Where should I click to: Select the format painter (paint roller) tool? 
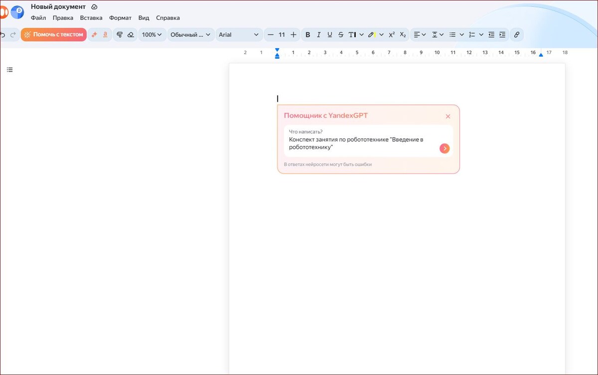click(120, 35)
